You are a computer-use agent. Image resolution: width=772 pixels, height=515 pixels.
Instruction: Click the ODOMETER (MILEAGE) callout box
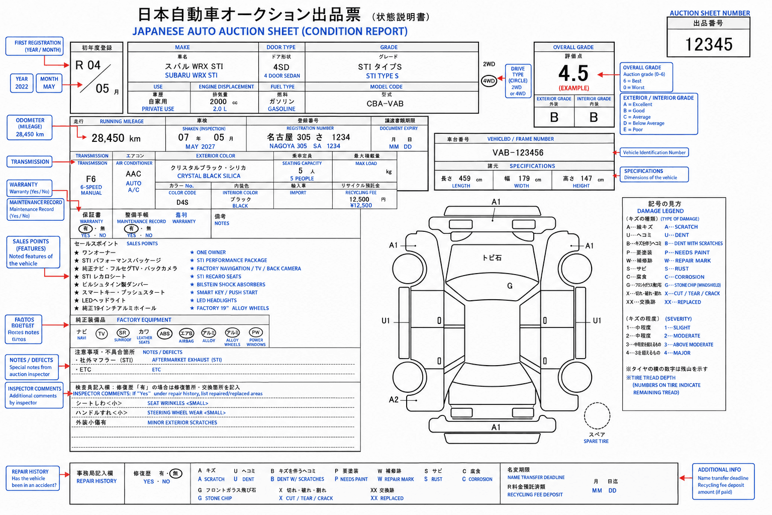(30, 128)
